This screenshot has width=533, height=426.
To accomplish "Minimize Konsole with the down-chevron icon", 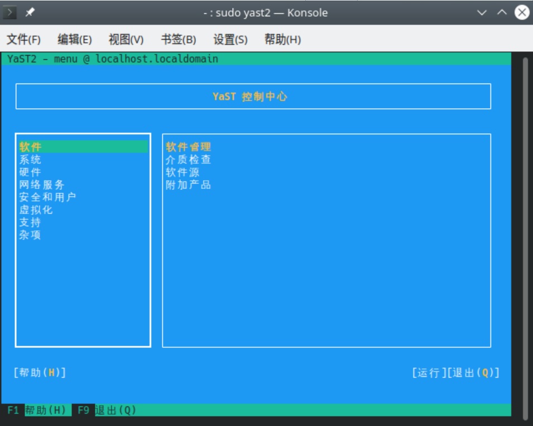I will (x=482, y=13).
